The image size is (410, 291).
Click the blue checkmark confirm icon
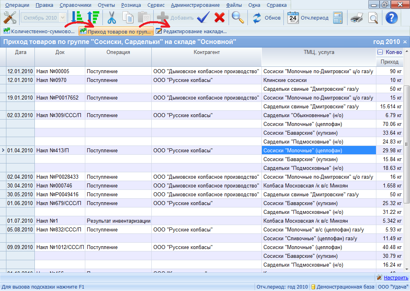coord(203,18)
